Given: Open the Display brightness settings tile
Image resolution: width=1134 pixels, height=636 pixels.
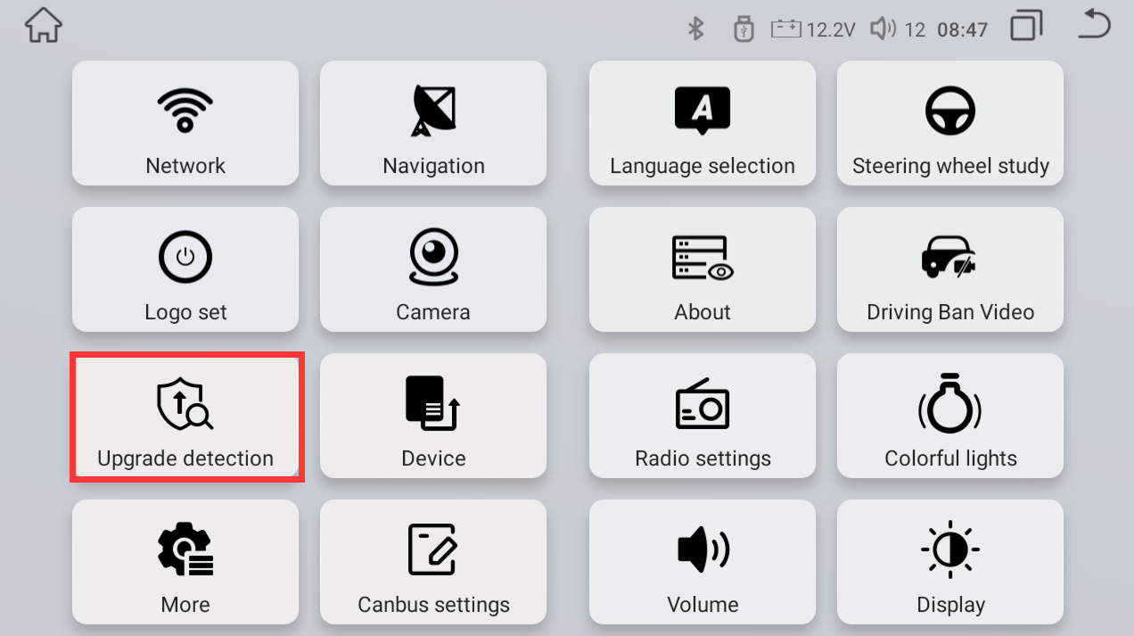Looking at the screenshot, I should (950, 562).
